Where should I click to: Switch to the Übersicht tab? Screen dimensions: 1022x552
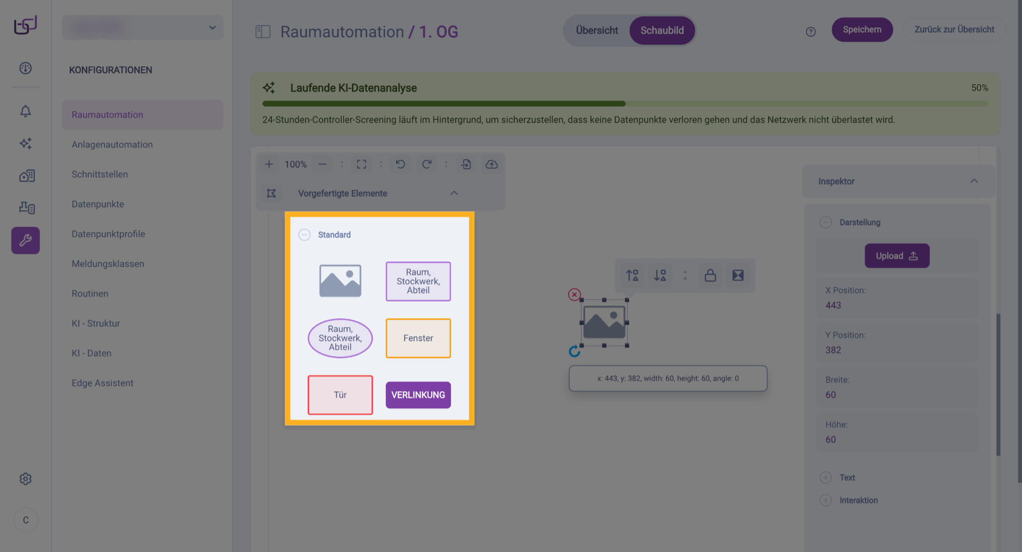tap(597, 30)
